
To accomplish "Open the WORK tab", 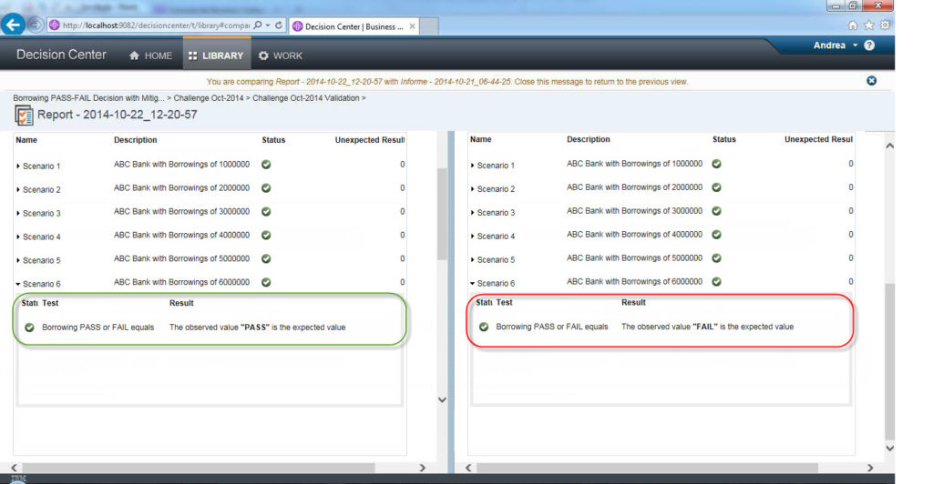I will 280,55.
